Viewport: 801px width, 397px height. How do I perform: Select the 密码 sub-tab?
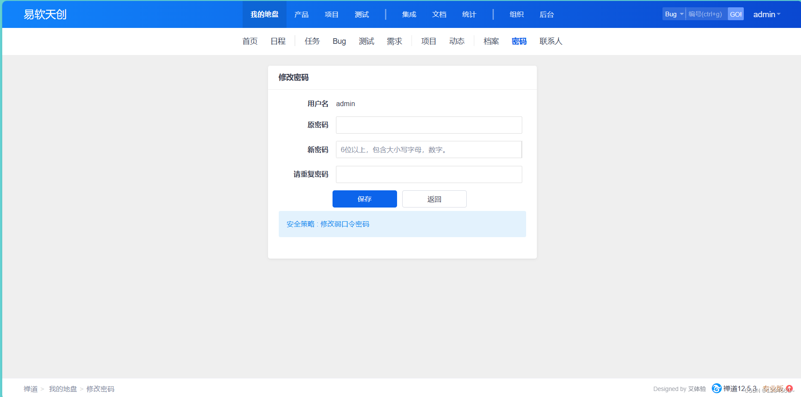point(519,41)
